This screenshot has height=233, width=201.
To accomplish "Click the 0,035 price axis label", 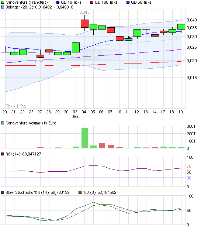I will pyautogui.click(x=192, y=28).
